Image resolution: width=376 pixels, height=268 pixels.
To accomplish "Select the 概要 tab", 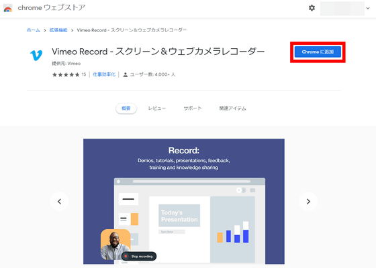I will (126, 109).
